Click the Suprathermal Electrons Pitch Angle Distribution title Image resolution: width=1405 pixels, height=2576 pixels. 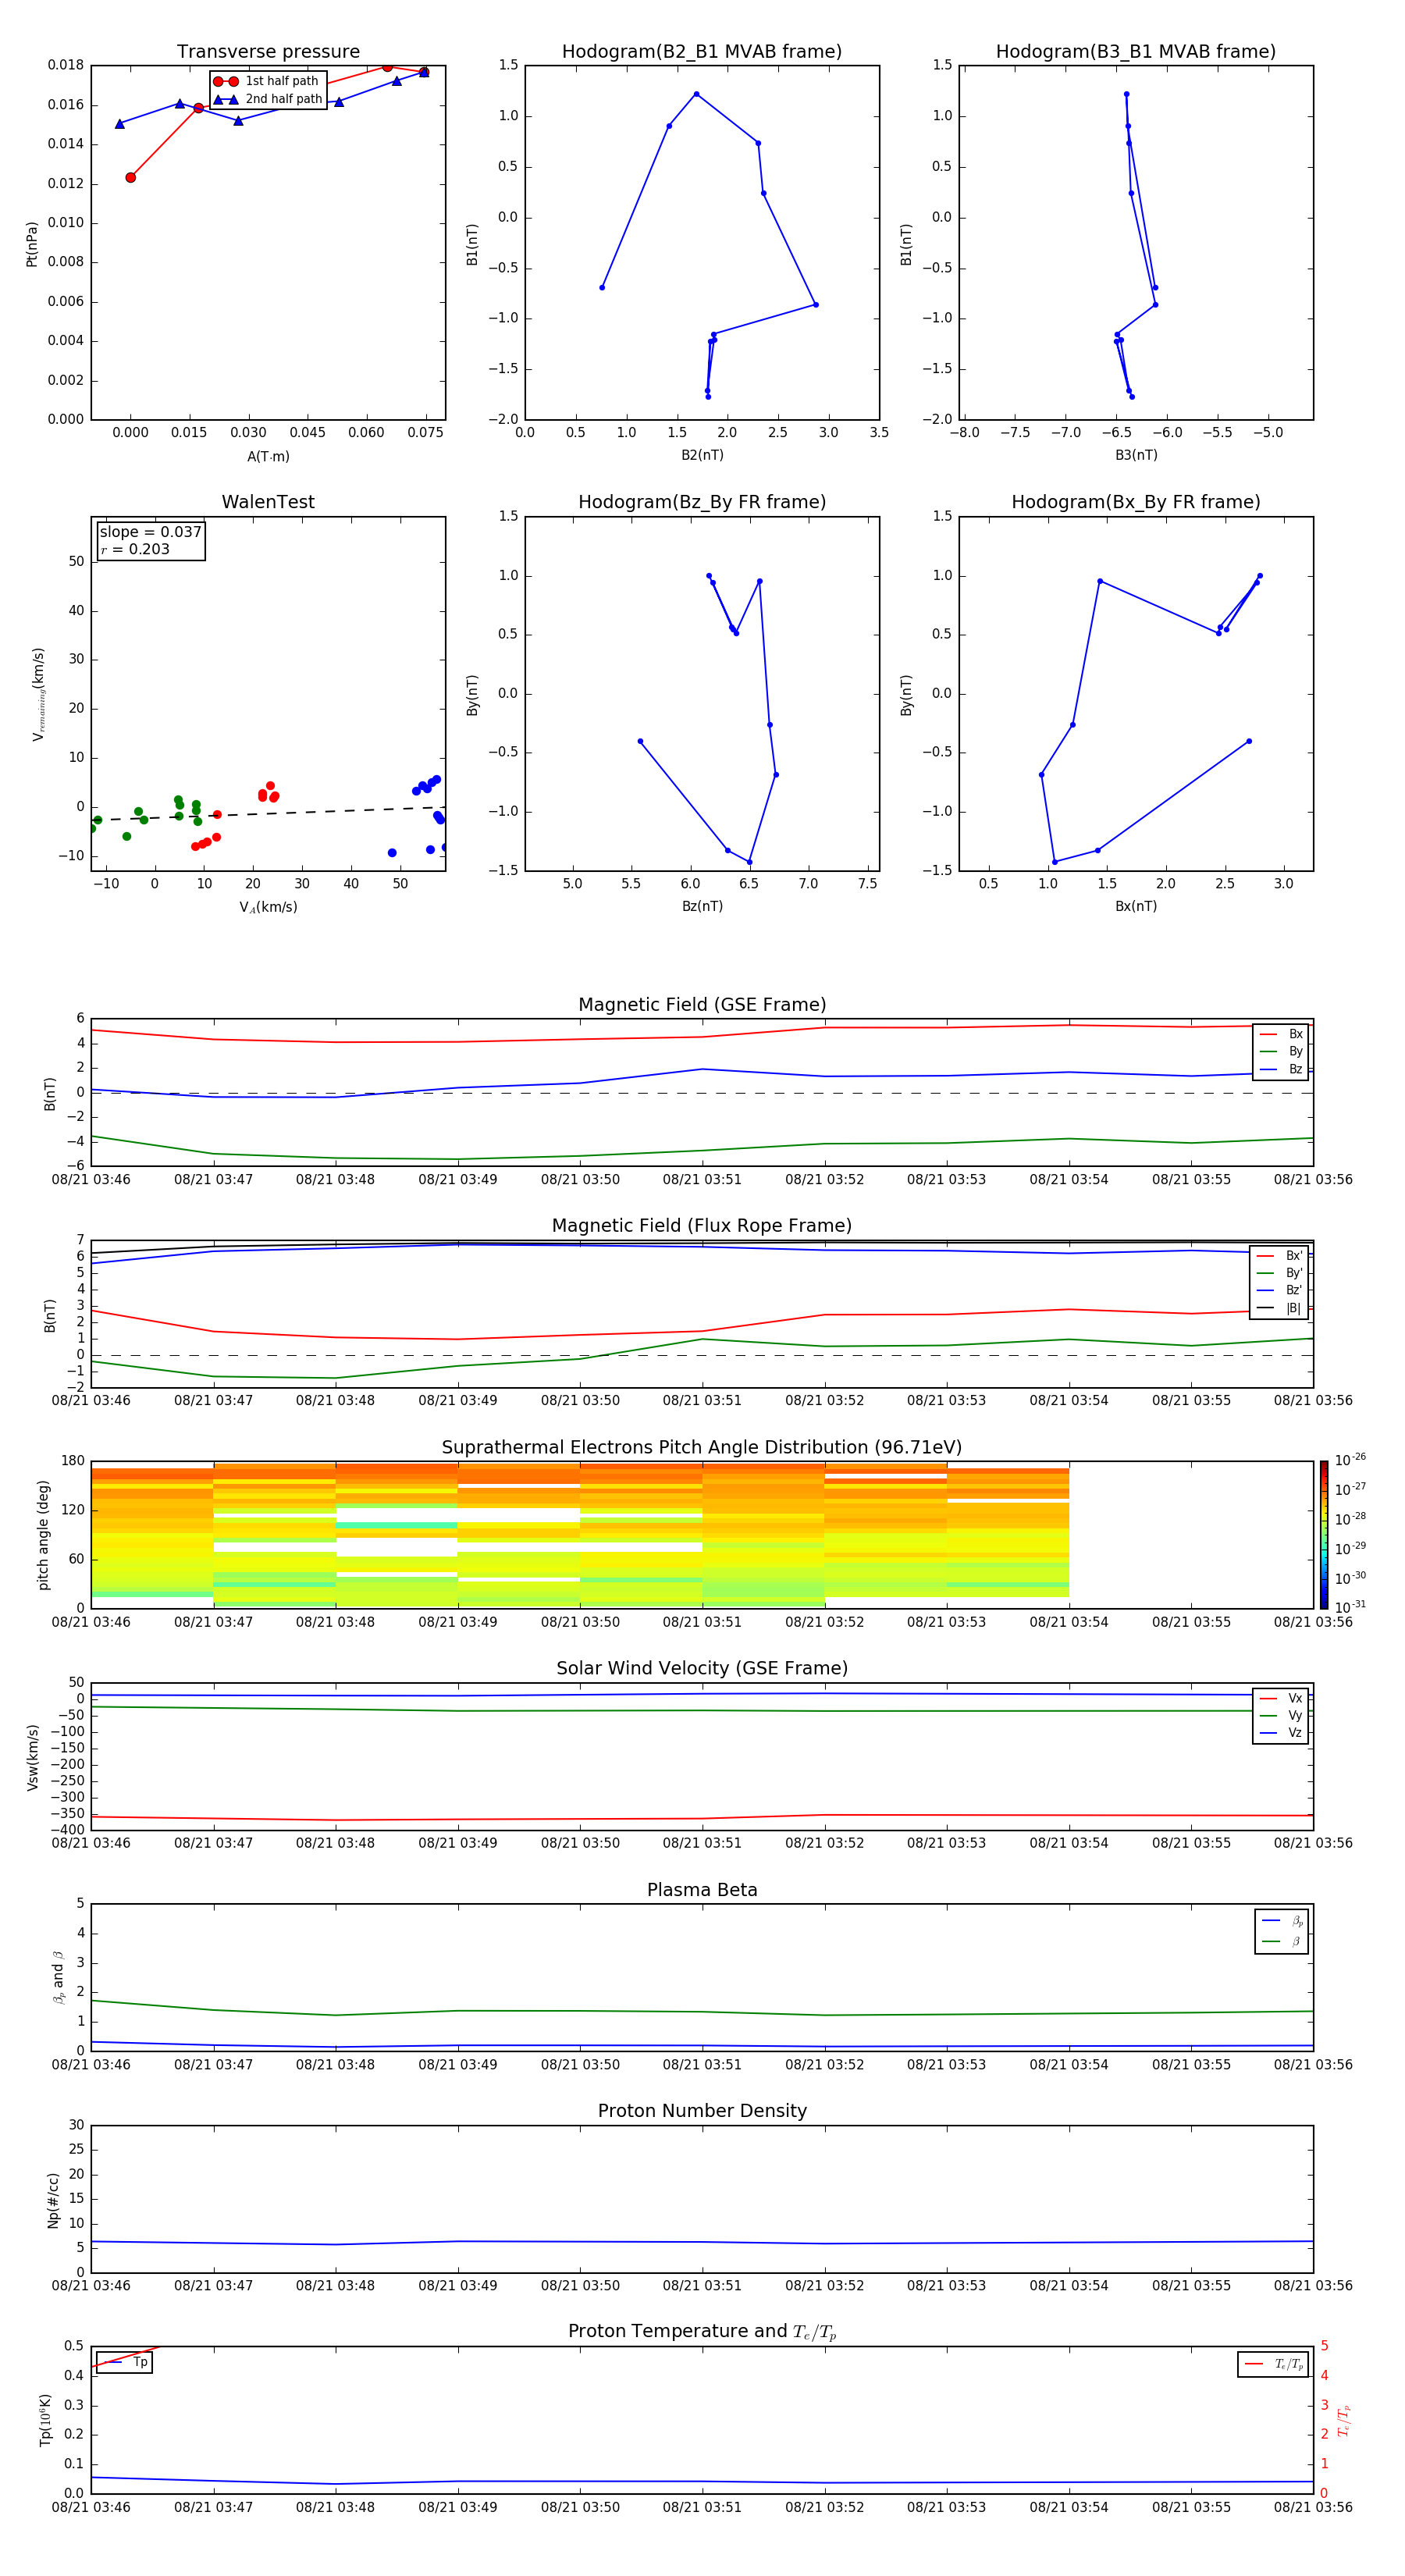coord(702,1448)
